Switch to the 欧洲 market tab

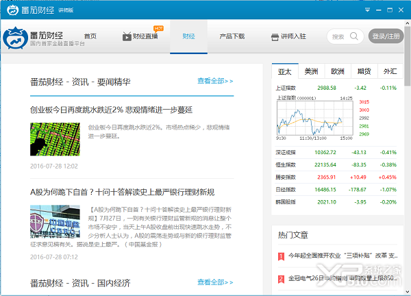[338, 71]
